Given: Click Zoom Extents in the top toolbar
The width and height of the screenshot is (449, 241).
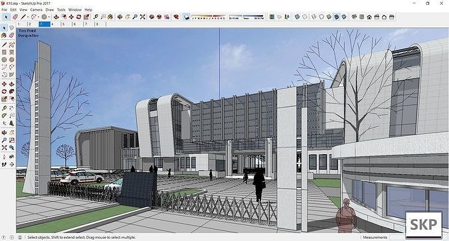Looking at the screenshot, I should coord(143,17).
